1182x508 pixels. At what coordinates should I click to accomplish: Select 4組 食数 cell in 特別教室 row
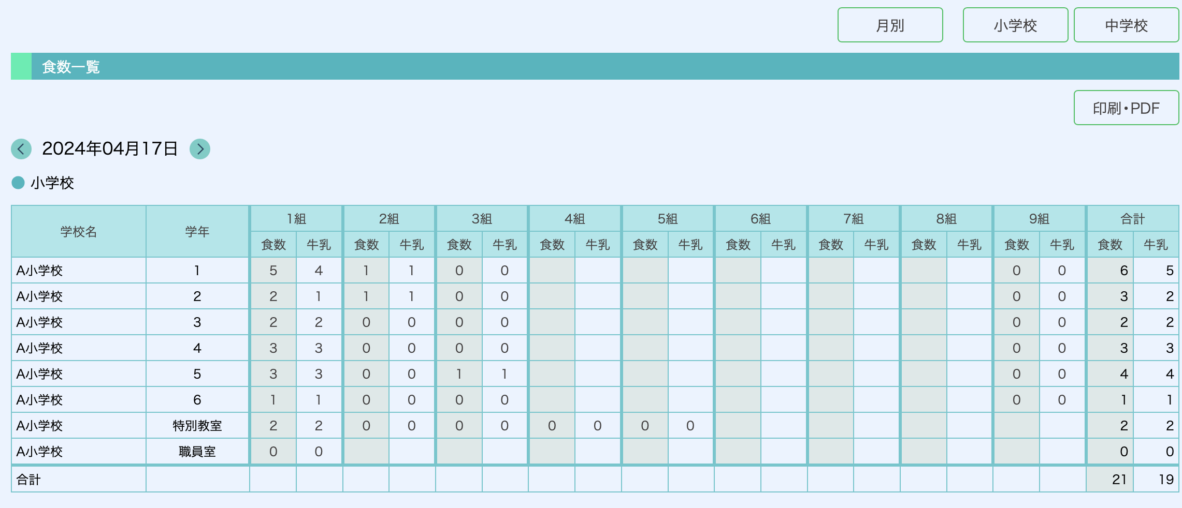tap(552, 426)
